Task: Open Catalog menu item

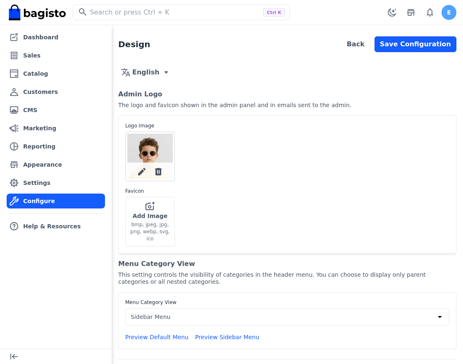Action: 56,74
